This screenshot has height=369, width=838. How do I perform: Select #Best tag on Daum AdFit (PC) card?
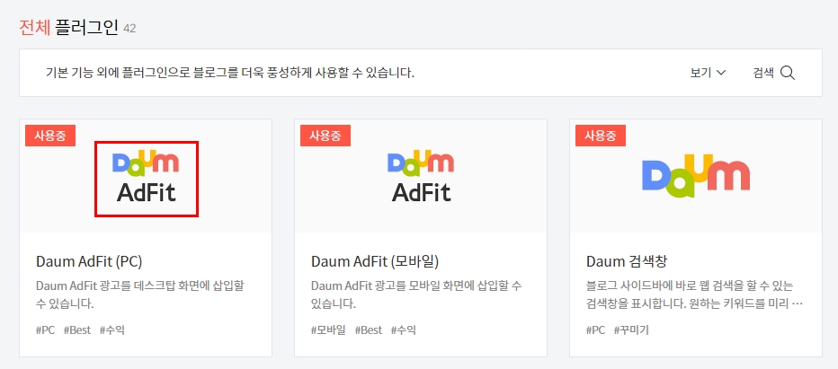point(77,330)
